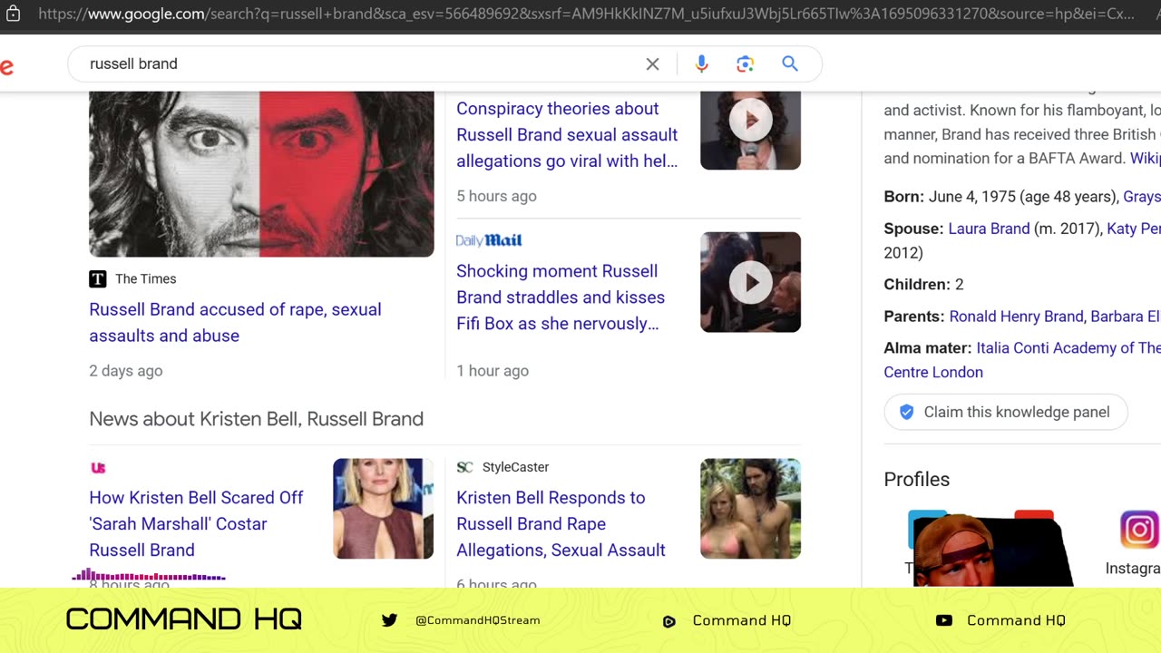Click the 'StyleCaster' source name

point(515,467)
